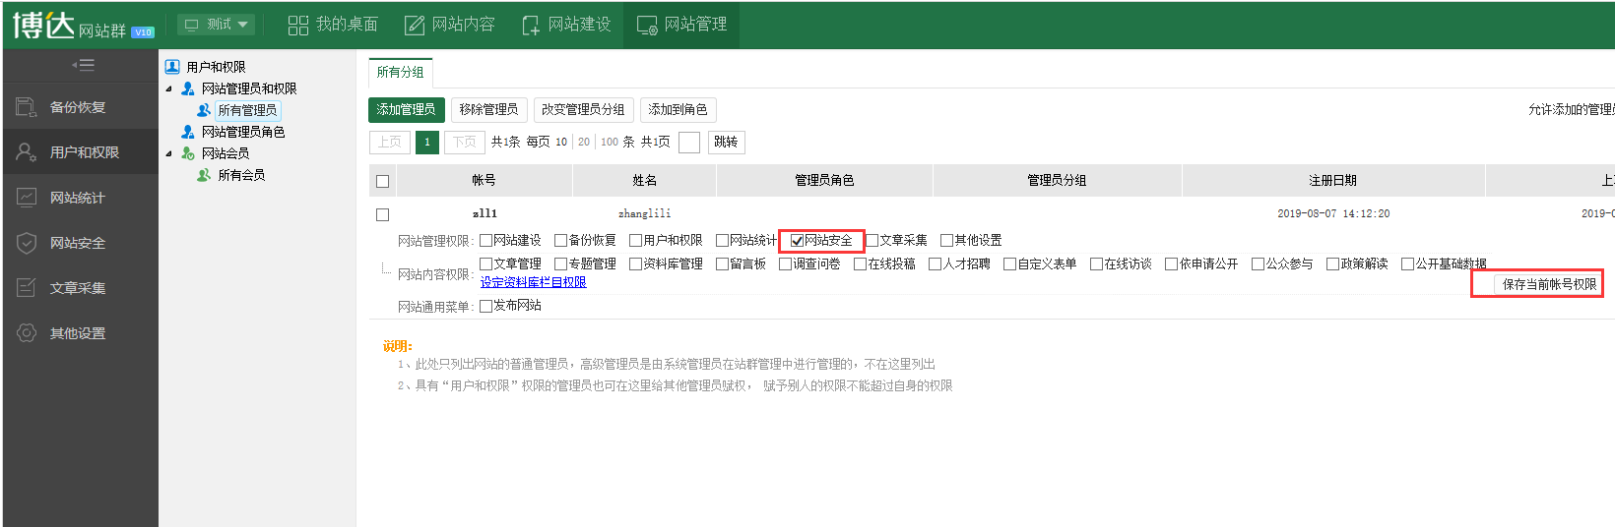Viewport: 1615px width, 527px height.
Task: Click the 我的桌面 grid icon
Action: pyautogui.click(x=297, y=25)
